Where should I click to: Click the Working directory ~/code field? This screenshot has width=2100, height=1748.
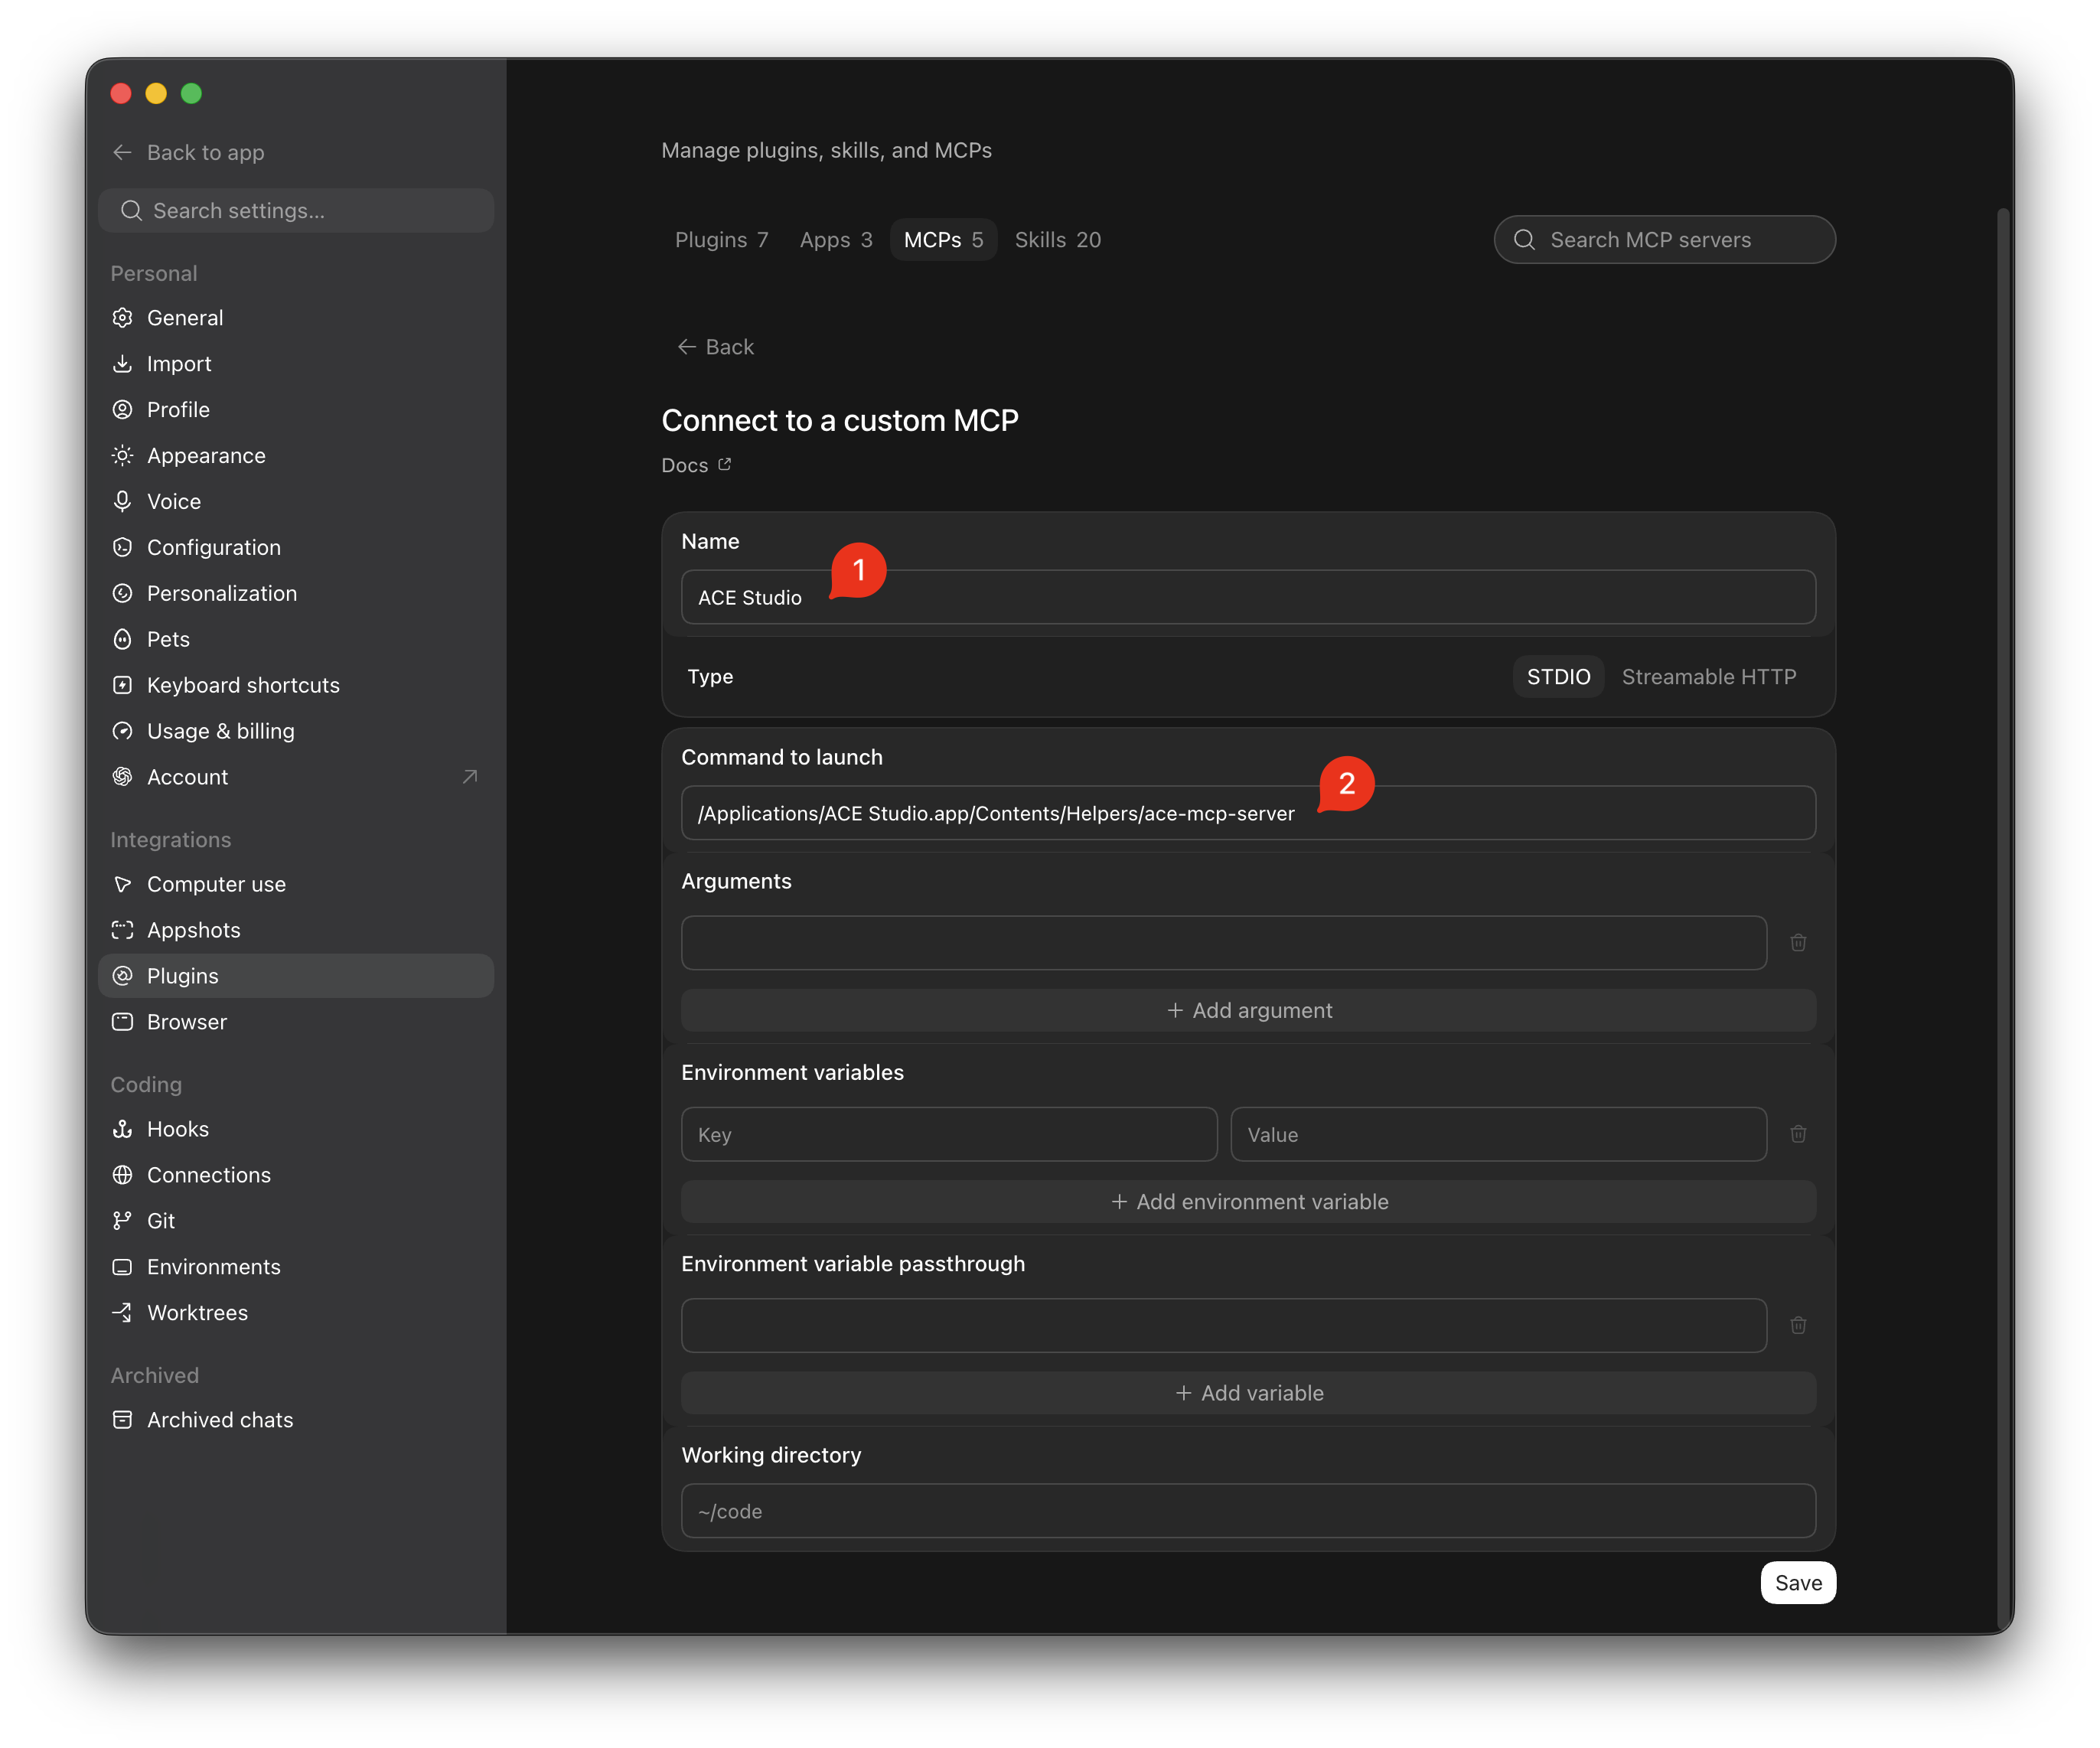coord(1249,1512)
